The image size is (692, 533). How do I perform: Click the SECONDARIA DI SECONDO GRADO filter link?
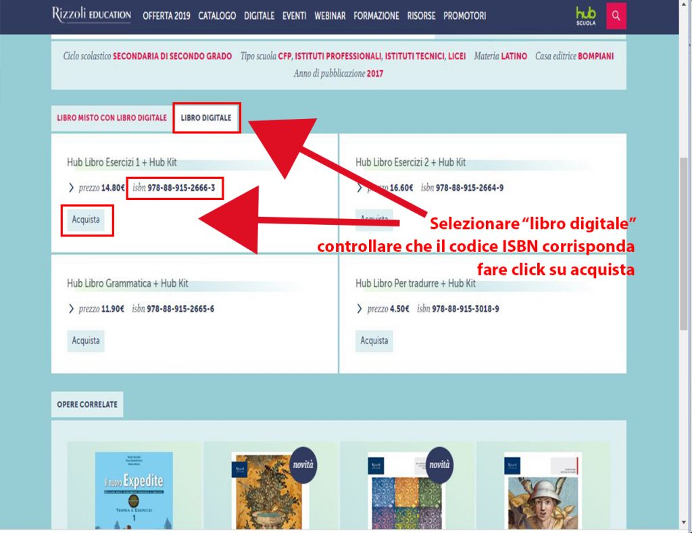click(x=172, y=57)
